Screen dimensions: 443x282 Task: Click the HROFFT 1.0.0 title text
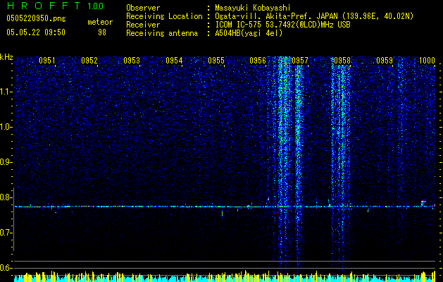click(x=55, y=6)
